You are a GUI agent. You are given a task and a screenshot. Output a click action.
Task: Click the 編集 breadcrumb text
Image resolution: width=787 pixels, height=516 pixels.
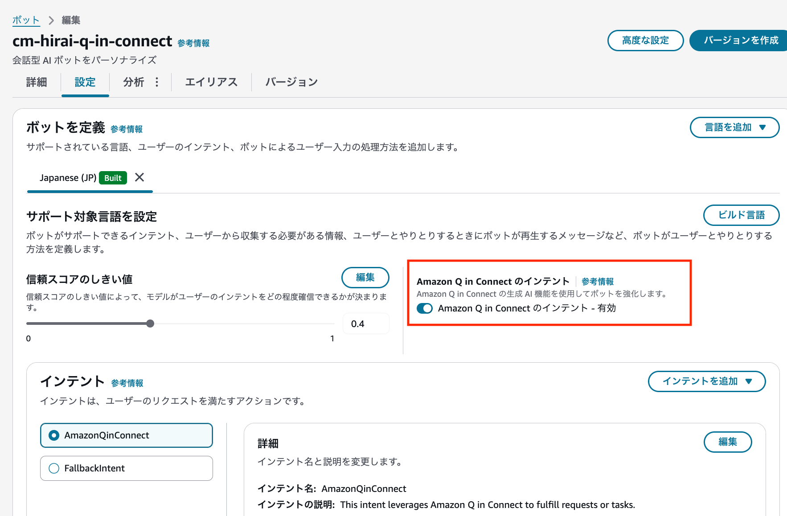pyautogui.click(x=71, y=20)
